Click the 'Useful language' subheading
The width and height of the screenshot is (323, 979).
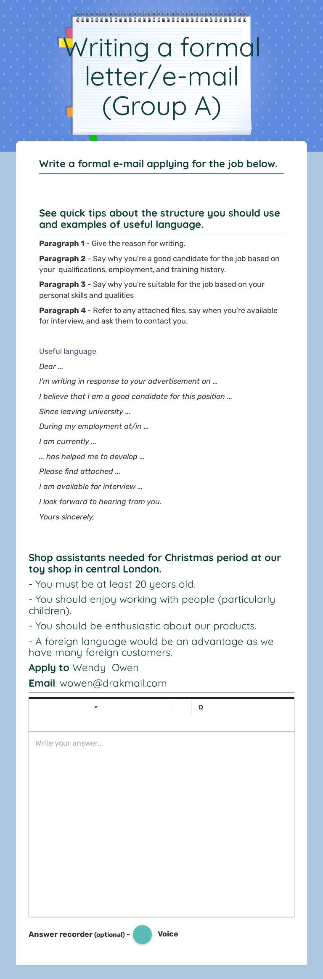(68, 351)
